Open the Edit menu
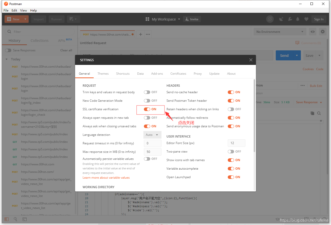This screenshot has width=331, height=225. [14, 10]
